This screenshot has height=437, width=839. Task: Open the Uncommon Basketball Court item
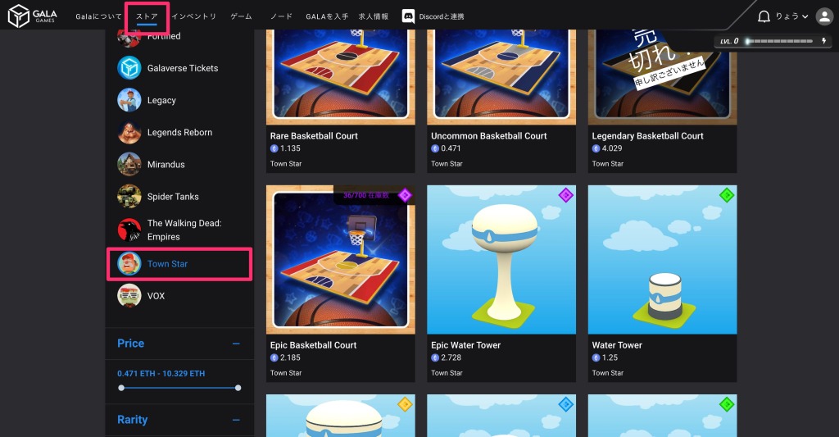click(488, 136)
